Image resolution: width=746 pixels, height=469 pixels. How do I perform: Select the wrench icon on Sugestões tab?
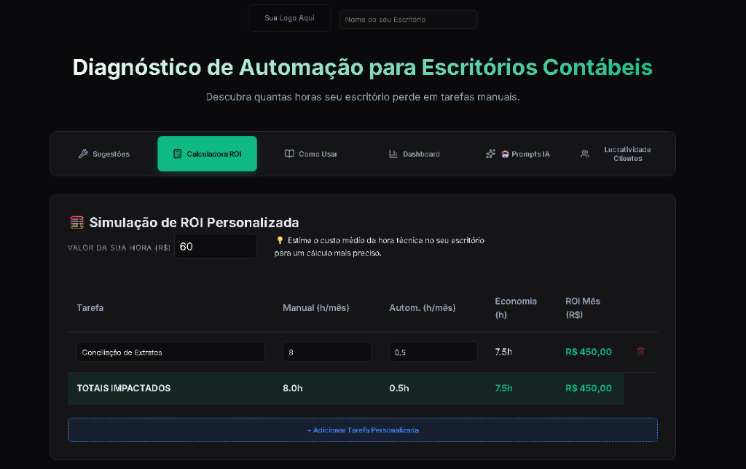[82, 154]
